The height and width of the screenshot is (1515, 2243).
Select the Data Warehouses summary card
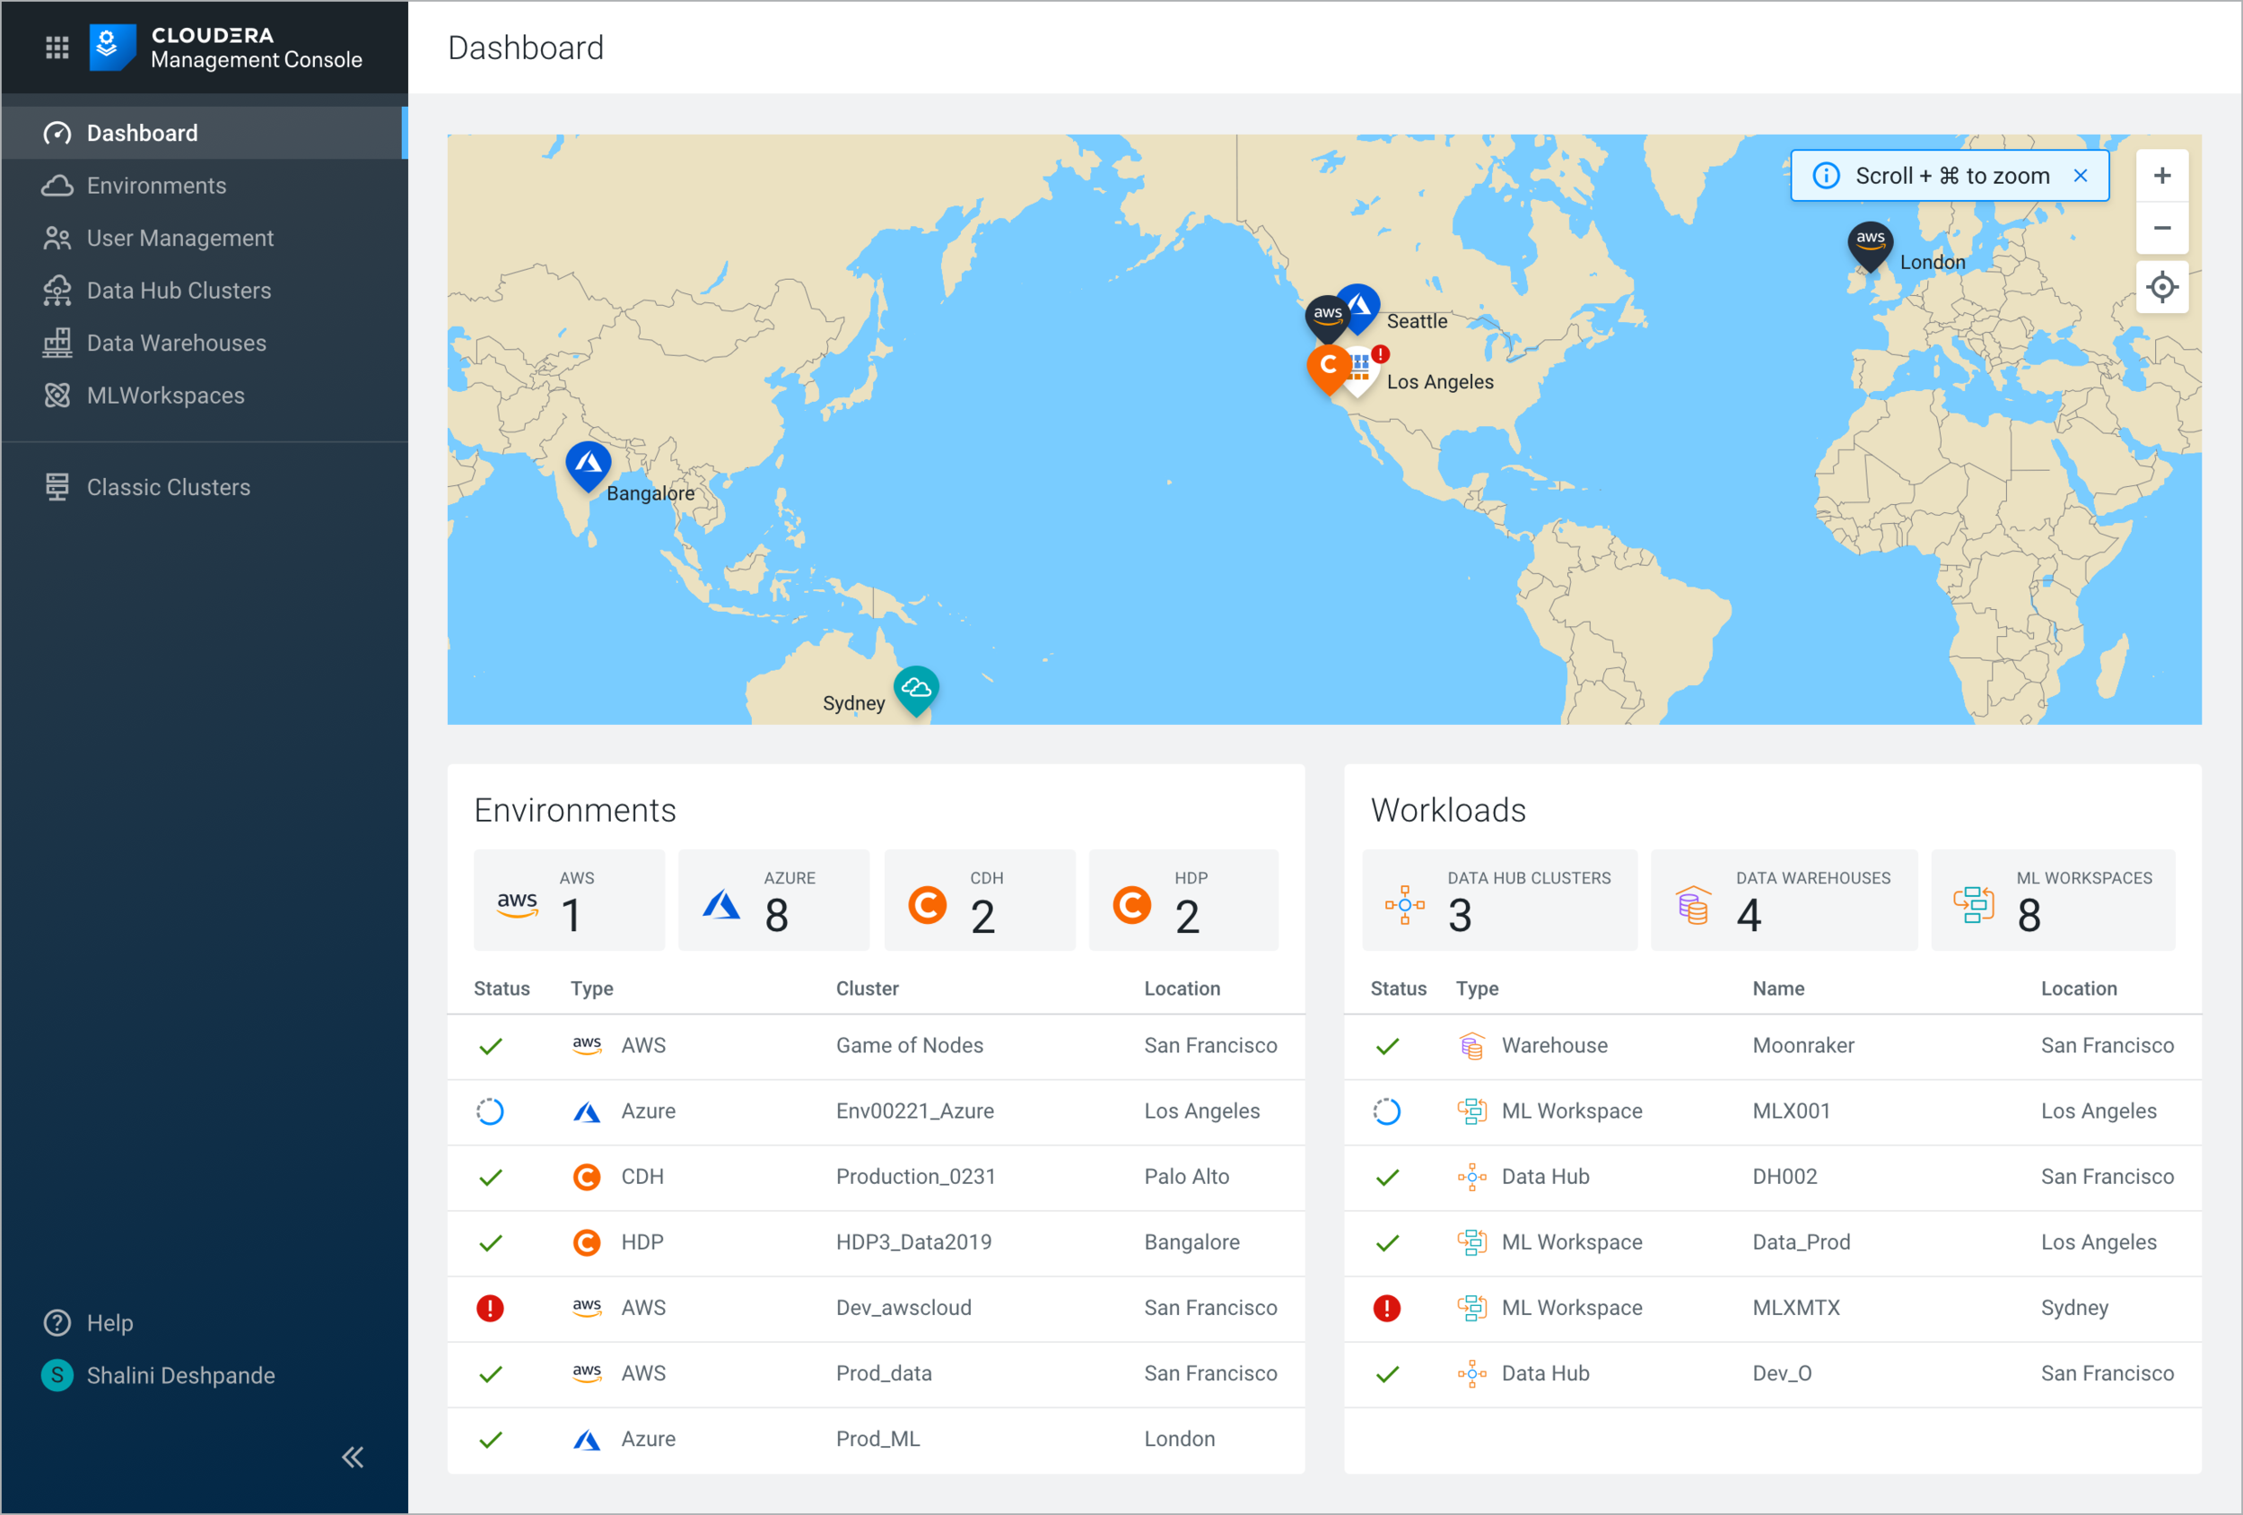[1783, 901]
